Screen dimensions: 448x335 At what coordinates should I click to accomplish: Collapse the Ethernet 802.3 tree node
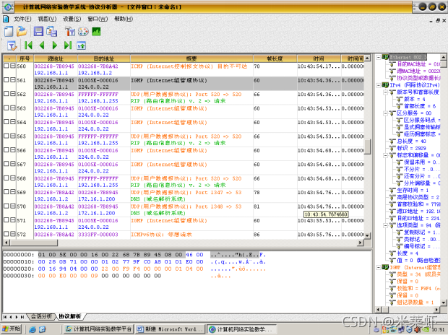coord(379,57)
